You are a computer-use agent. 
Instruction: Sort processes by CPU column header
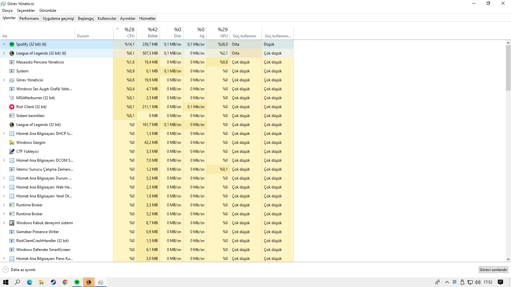tap(125, 33)
